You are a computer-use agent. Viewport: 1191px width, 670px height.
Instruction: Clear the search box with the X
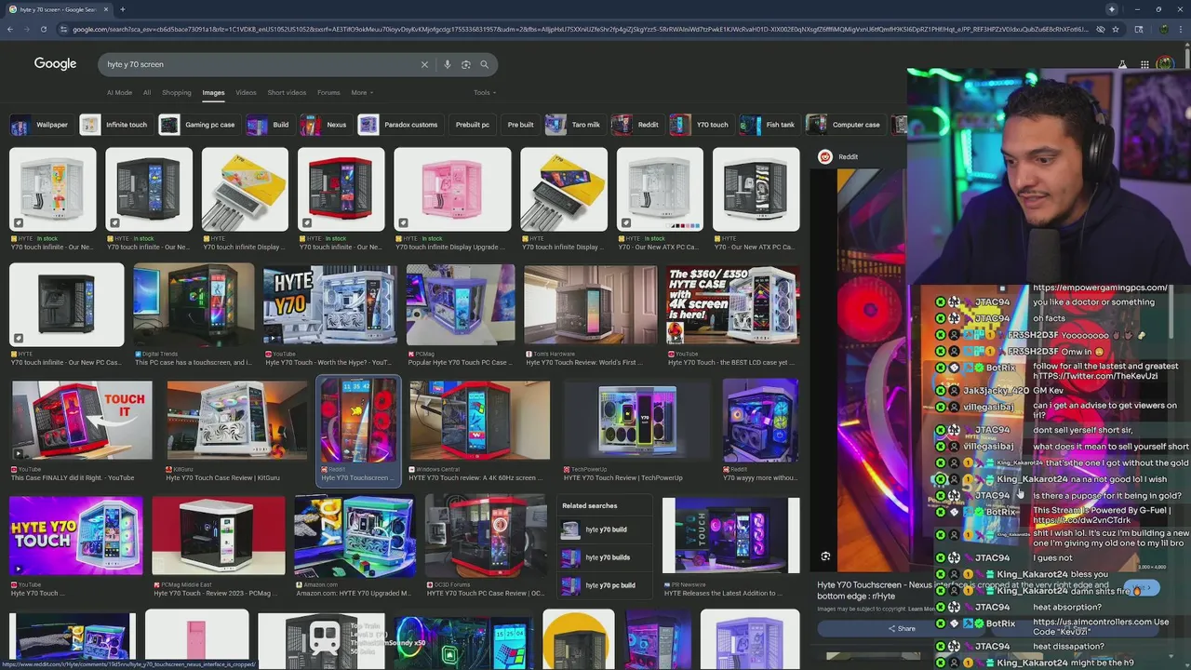pyautogui.click(x=424, y=64)
